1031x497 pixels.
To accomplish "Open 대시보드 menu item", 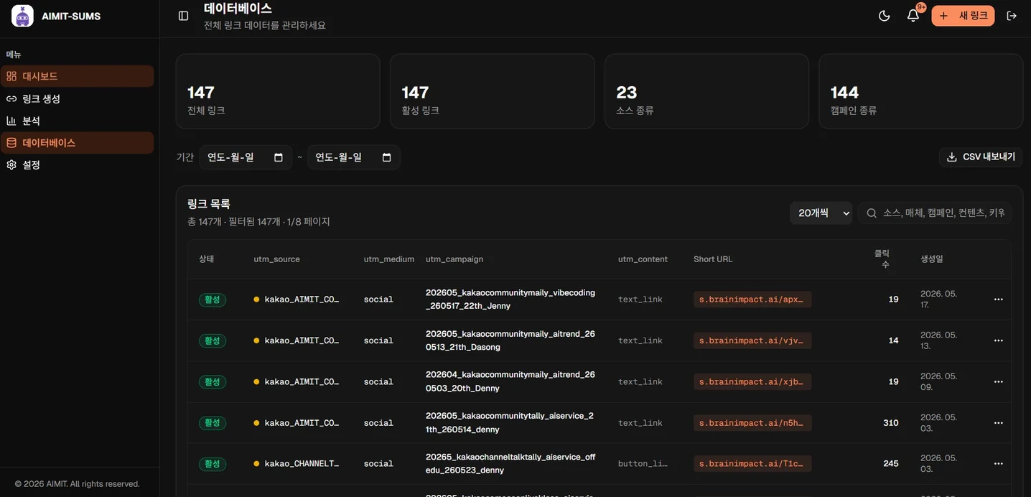I will tap(77, 76).
